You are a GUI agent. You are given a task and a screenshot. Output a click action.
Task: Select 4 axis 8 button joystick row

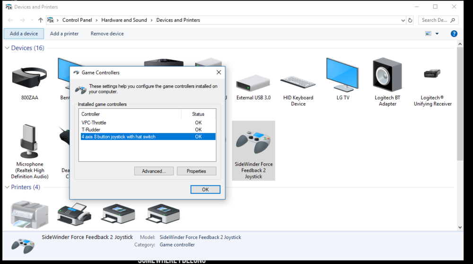(x=148, y=137)
